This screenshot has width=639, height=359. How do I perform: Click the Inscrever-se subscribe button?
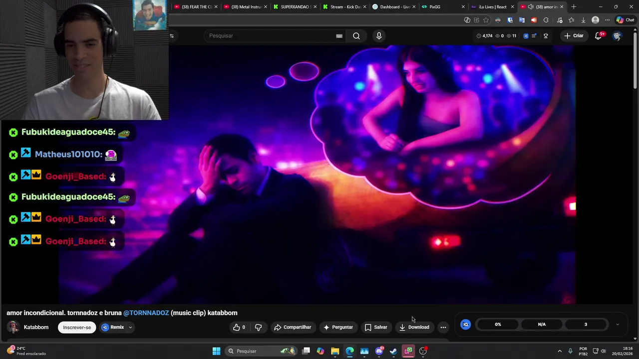[x=77, y=328]
